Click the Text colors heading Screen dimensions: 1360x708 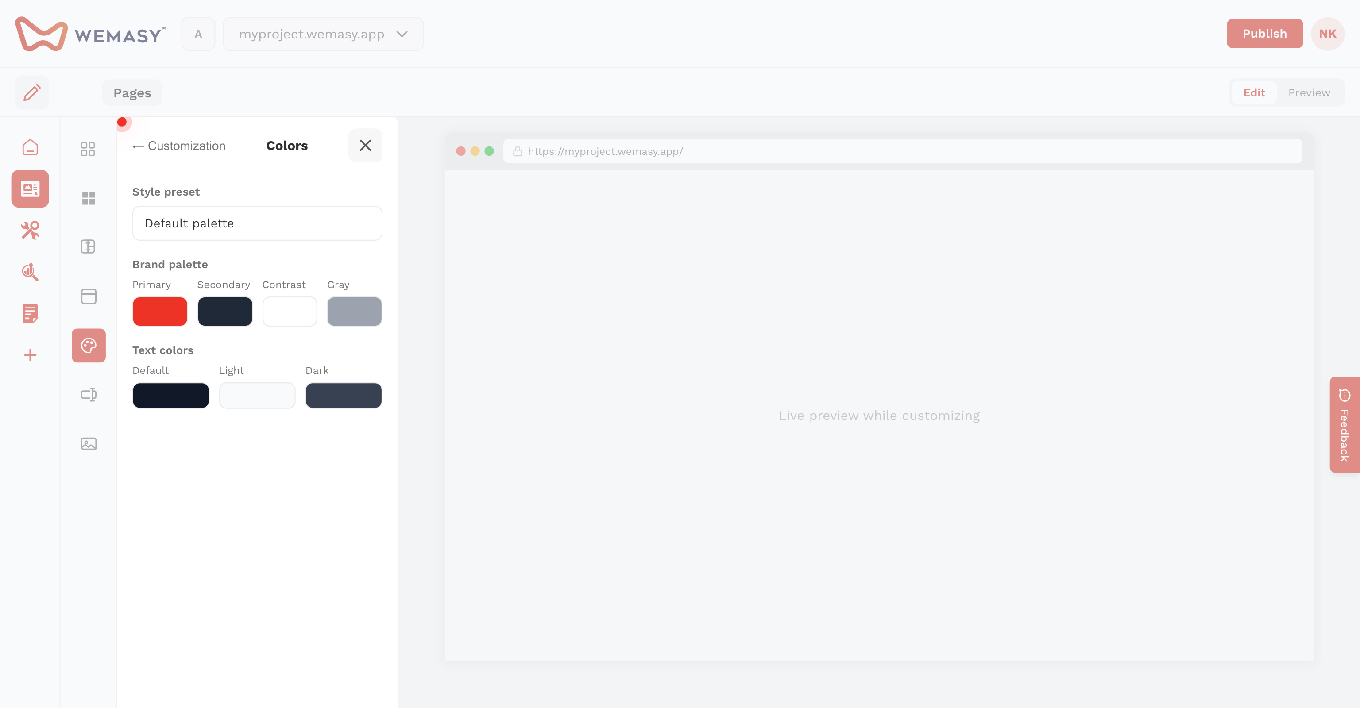pyautogui.click(x=162, y=350)
